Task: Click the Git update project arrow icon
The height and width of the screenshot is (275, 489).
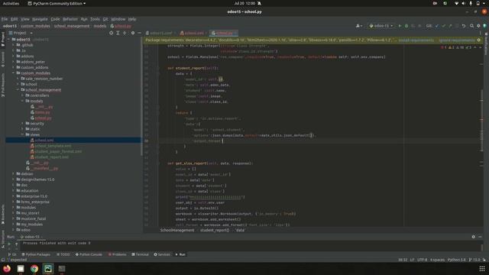Action: pyautogui.click(x=437, y=26)
